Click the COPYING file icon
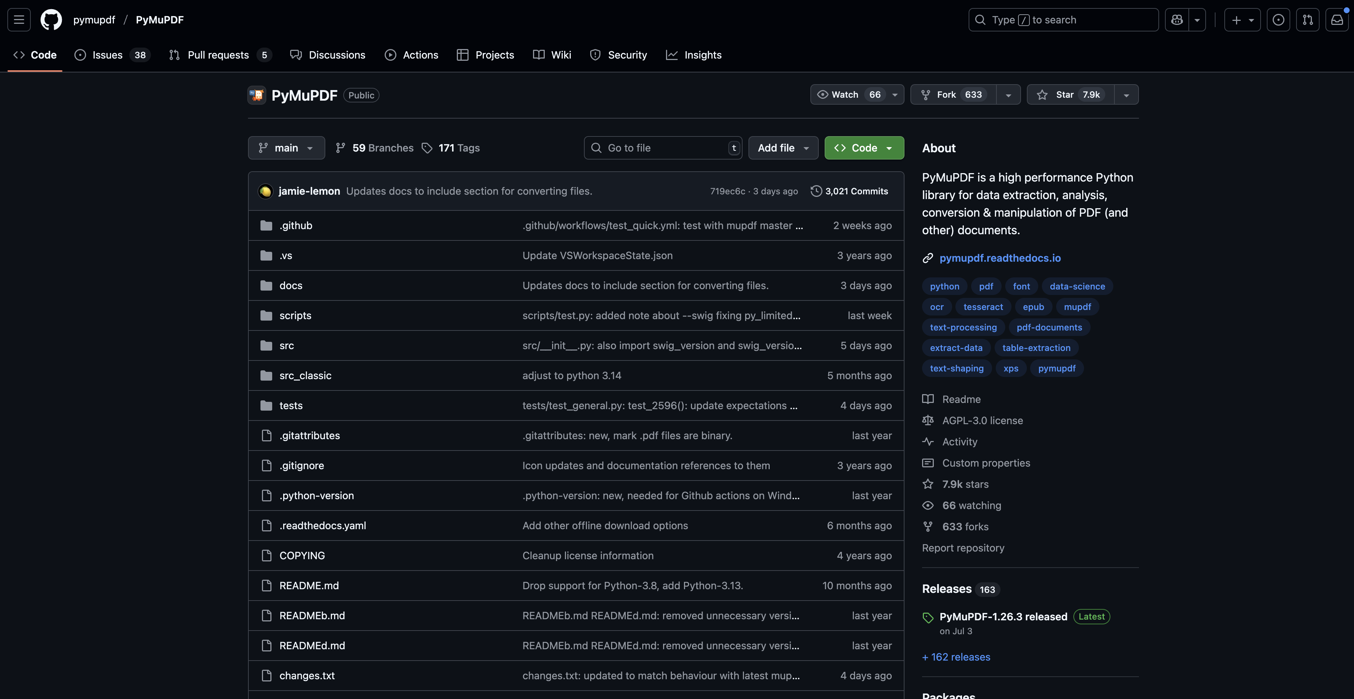Viewport: 1354px width, 699px height. click(x=266, y=556)
